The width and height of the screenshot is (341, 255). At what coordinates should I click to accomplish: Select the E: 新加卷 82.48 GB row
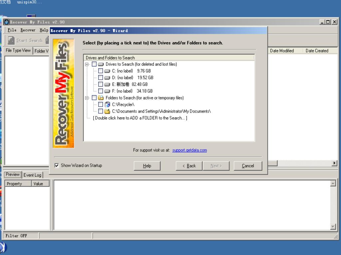130,84
